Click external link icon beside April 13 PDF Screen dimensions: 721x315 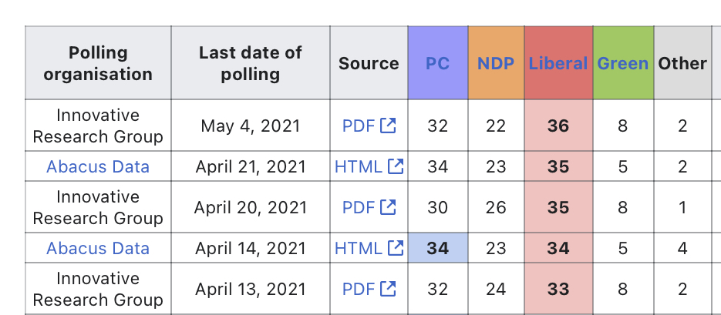[x=388, y=289]
